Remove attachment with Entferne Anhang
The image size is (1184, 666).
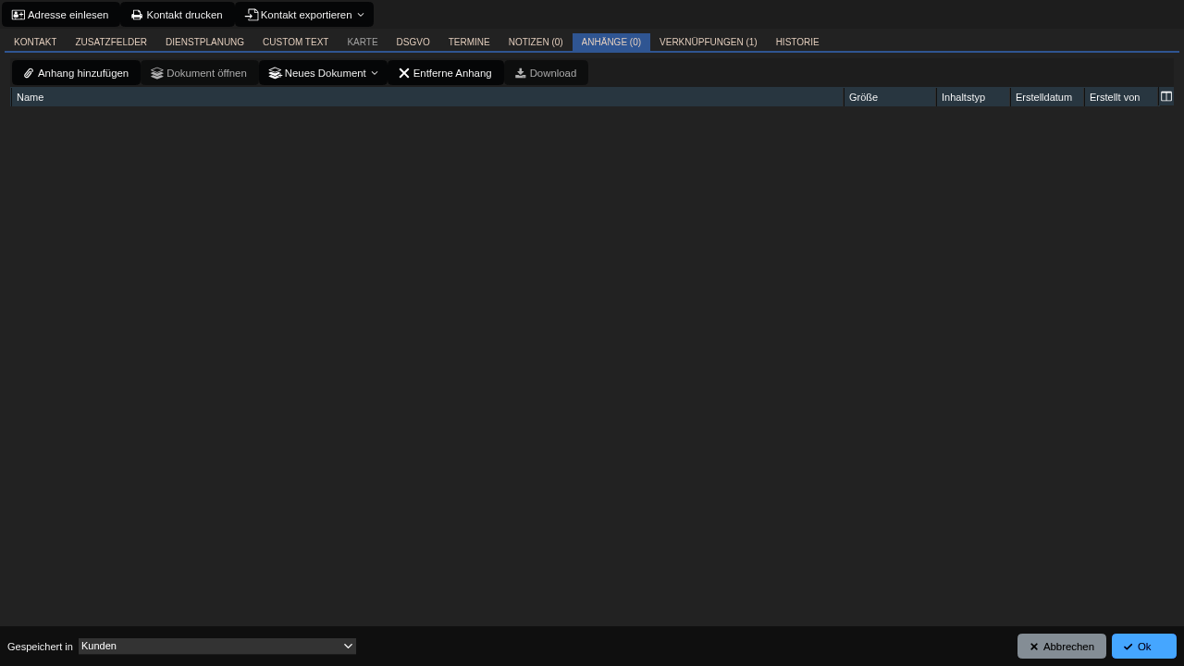[x=445, y=73]
